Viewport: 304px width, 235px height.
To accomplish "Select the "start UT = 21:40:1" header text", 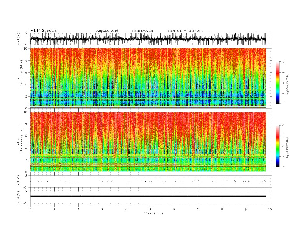I will coord(185,31).
